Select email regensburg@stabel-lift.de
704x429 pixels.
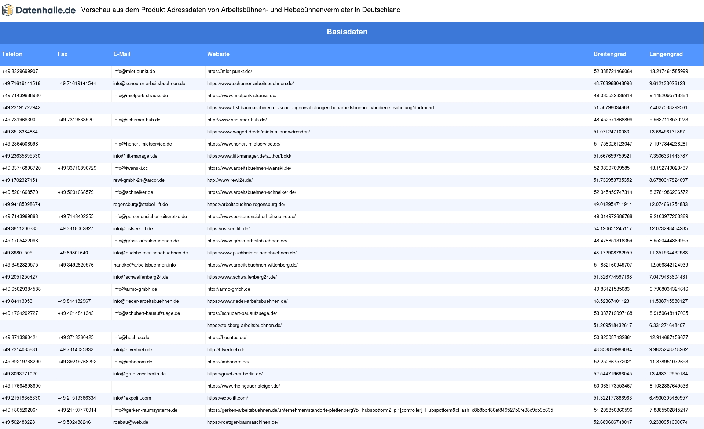pos(140,205)
